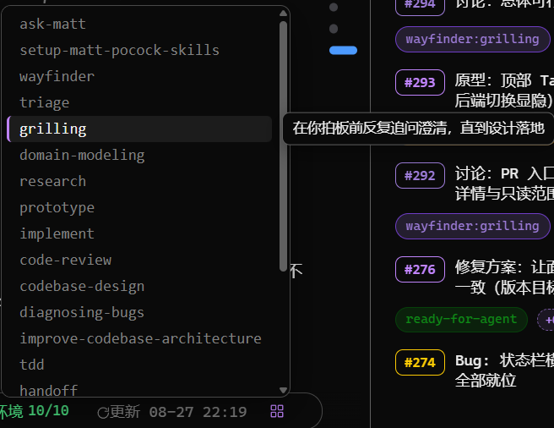Open issue #276 badge
This screenshot has width=554, height=428.
pyautogui.click(x=420, y=269)
